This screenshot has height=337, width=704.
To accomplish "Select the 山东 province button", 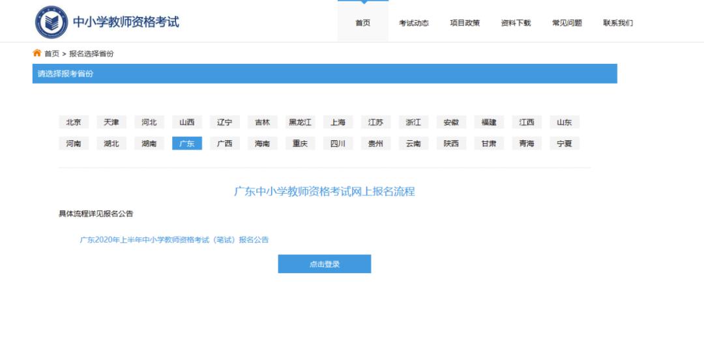I will point(564,122).
